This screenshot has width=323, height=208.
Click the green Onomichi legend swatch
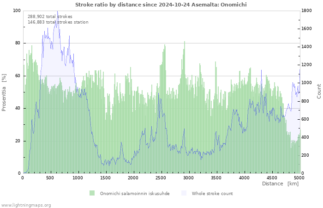click(x=92, y=193)
